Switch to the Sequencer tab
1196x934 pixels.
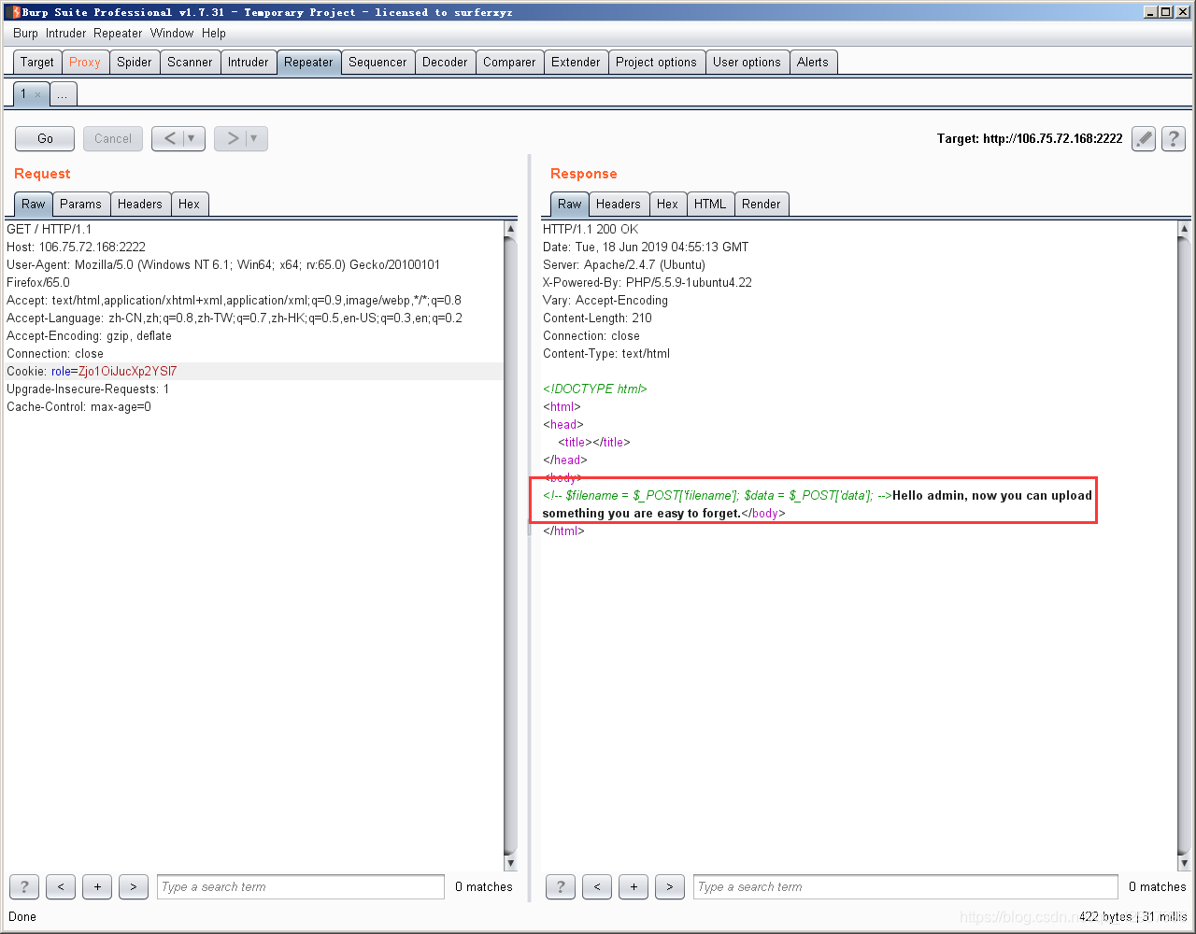(377, 62)
